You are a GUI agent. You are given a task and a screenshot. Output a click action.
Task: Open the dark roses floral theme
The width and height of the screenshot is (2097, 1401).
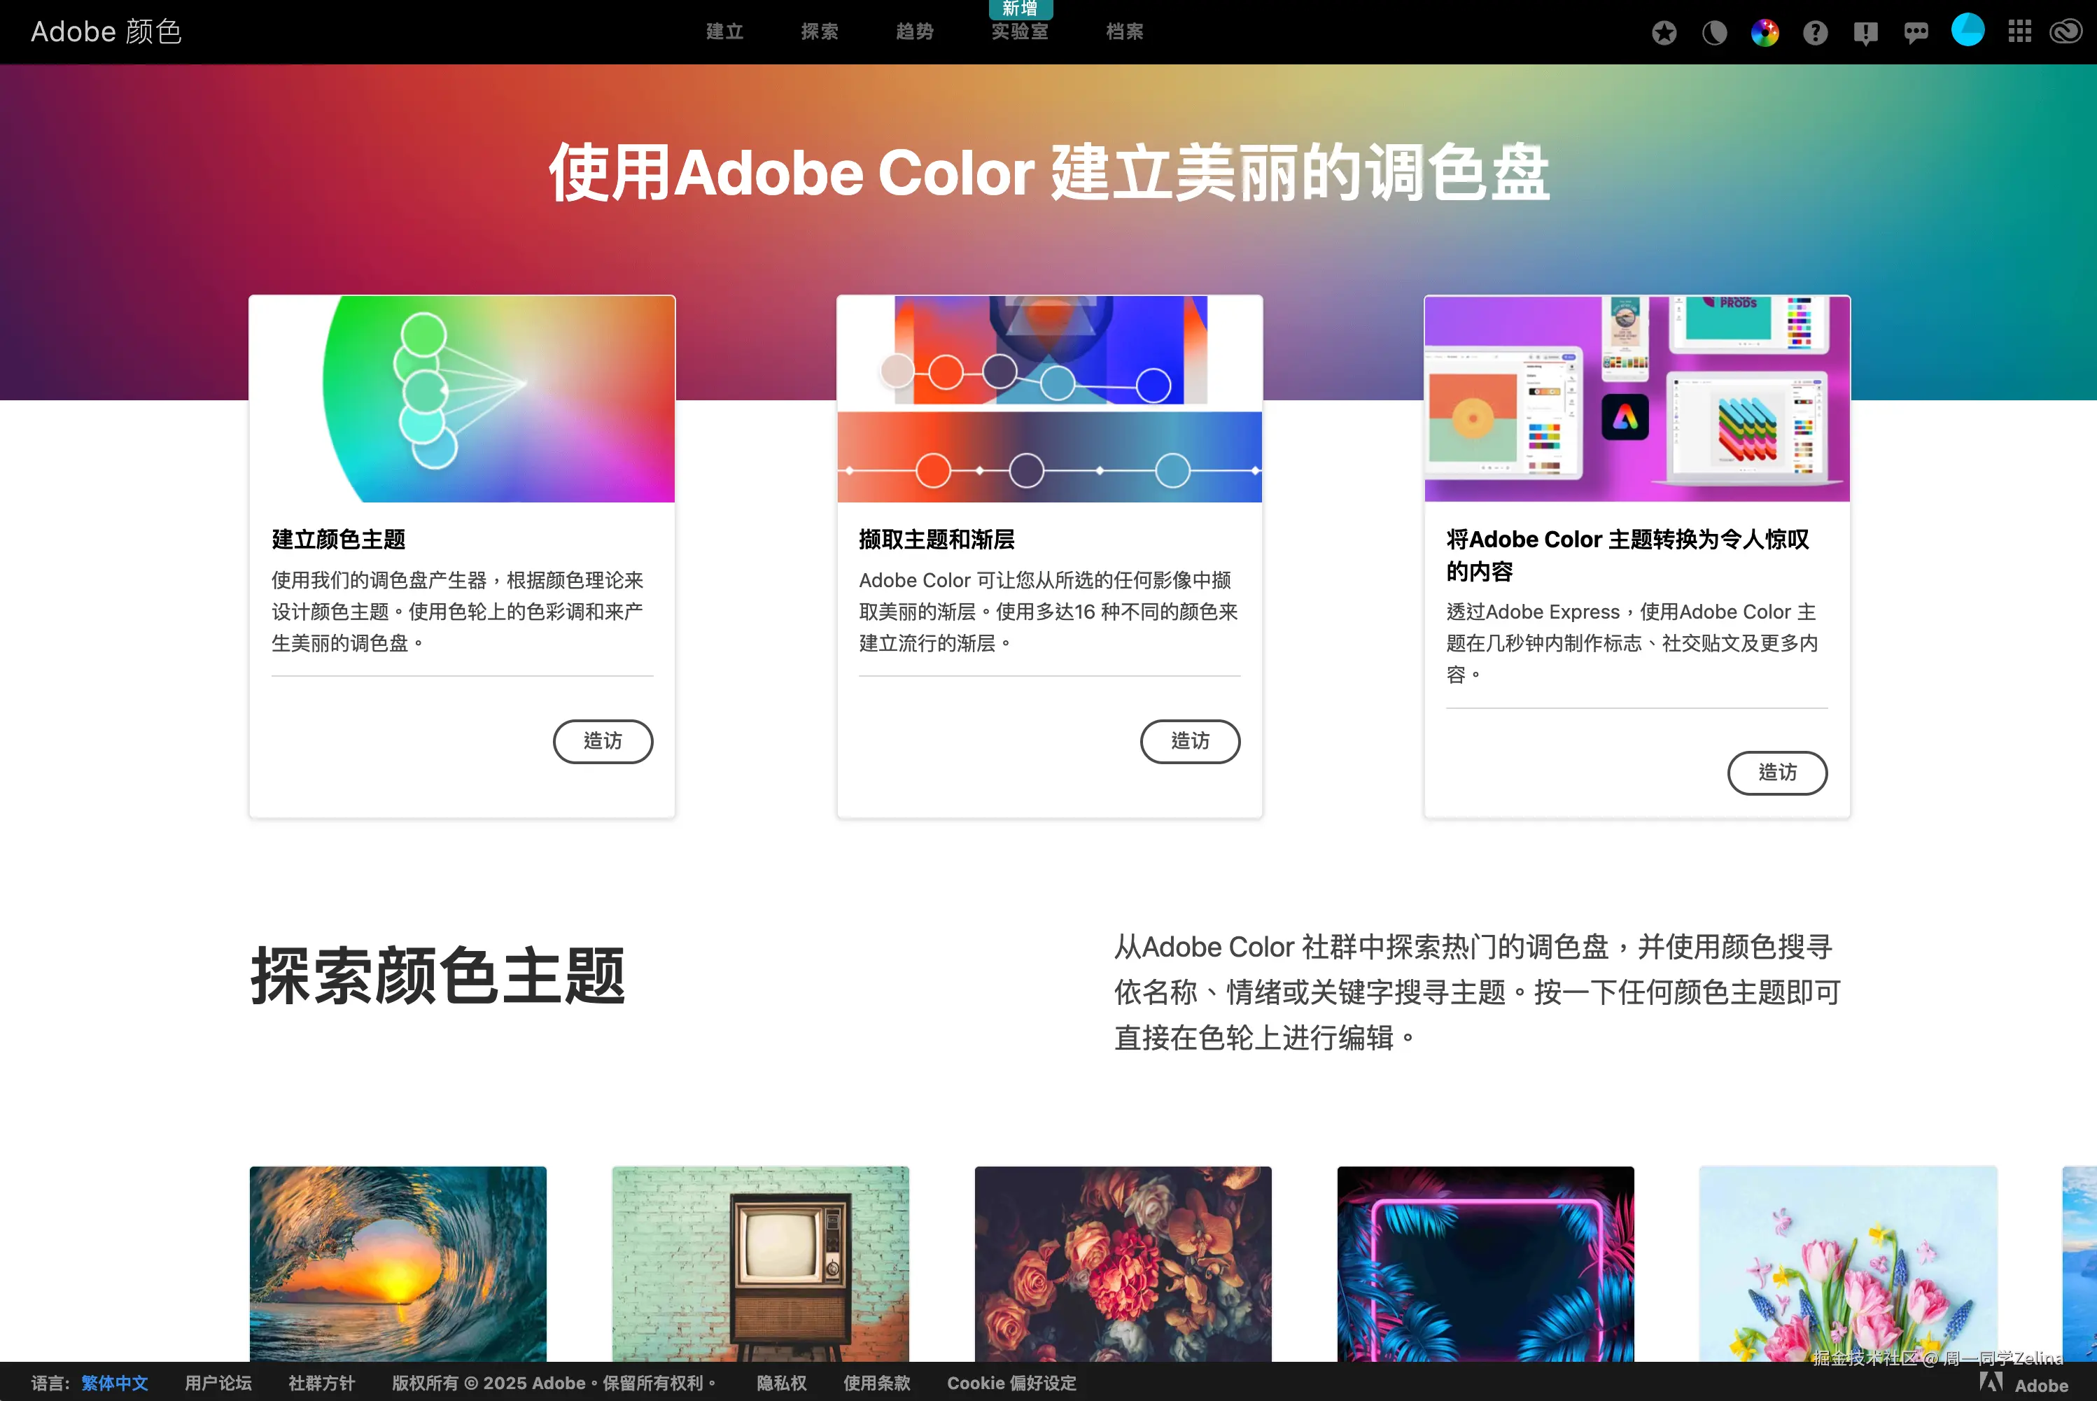(1123, 1265)
